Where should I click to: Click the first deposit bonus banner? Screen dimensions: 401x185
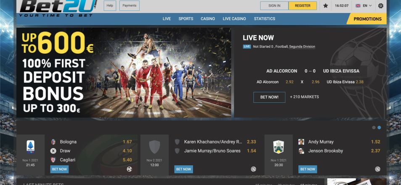124,73
